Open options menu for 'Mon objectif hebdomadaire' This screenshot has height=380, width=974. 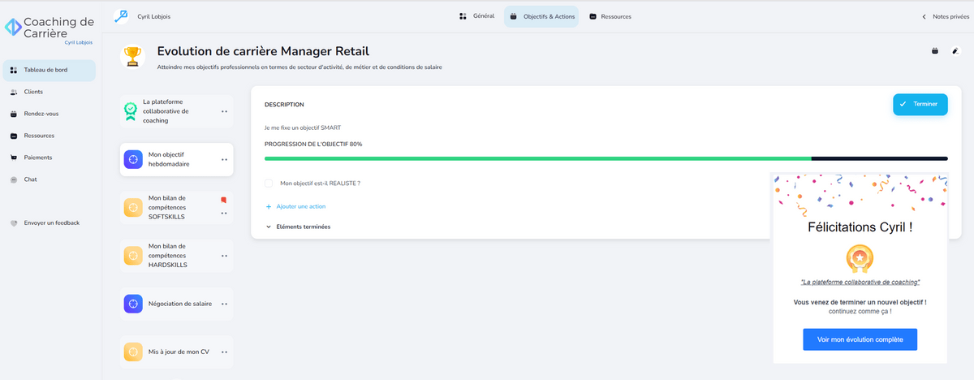(224, 160)
